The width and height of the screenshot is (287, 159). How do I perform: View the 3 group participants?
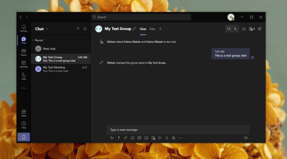tap(252, 29)
